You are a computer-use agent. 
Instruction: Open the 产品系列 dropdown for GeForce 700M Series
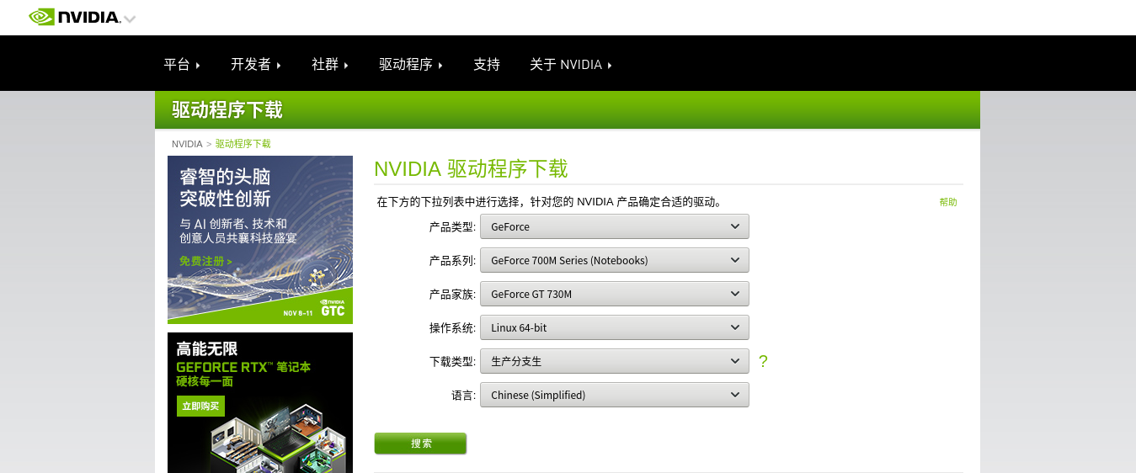tap(615, 260)
